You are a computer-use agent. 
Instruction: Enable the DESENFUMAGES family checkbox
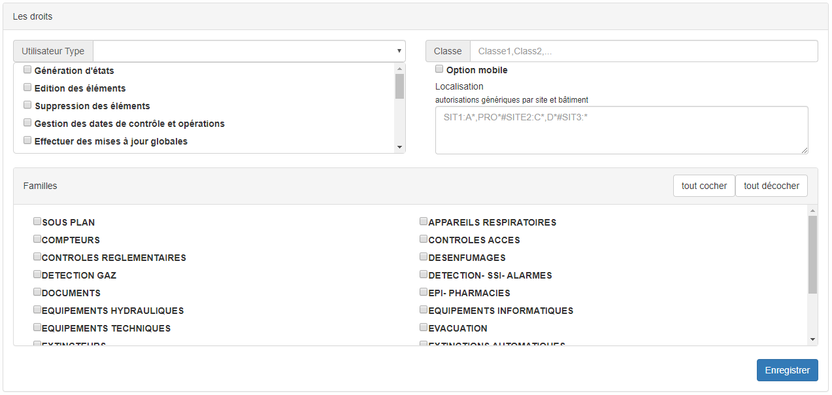tap(424, 257)
